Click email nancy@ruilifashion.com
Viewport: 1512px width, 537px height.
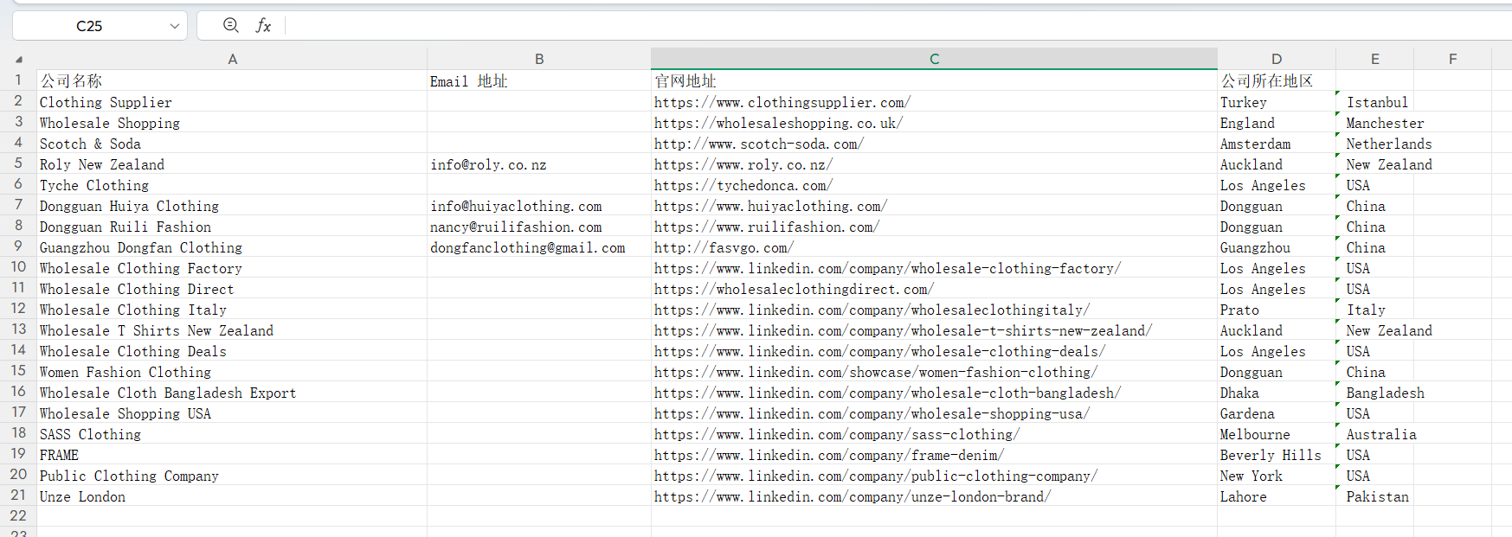click(539, 227)
